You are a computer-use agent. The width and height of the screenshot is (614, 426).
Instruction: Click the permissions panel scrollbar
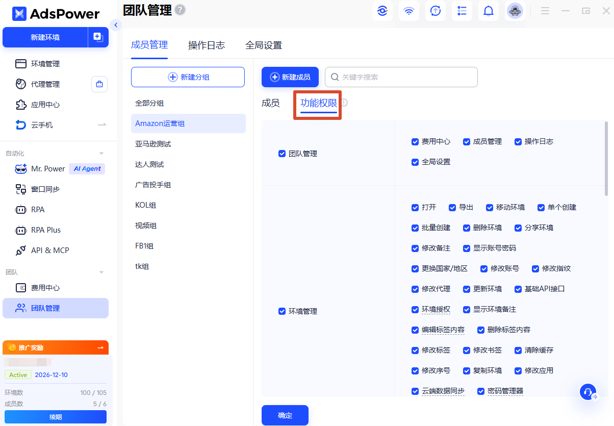(606, 158)
